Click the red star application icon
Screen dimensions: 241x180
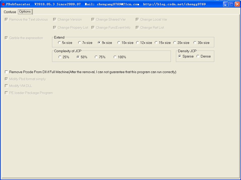(x=3, y=4)
